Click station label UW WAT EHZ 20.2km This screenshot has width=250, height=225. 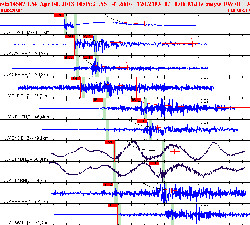click(x=26, y=54)
